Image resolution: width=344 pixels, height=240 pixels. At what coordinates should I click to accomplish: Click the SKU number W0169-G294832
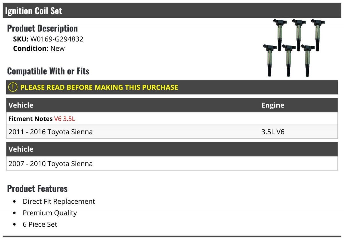coord(57,39)
